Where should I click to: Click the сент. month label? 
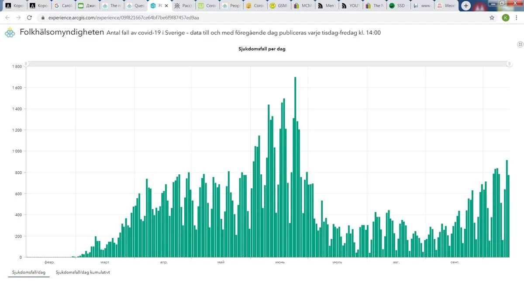[455, 262]
